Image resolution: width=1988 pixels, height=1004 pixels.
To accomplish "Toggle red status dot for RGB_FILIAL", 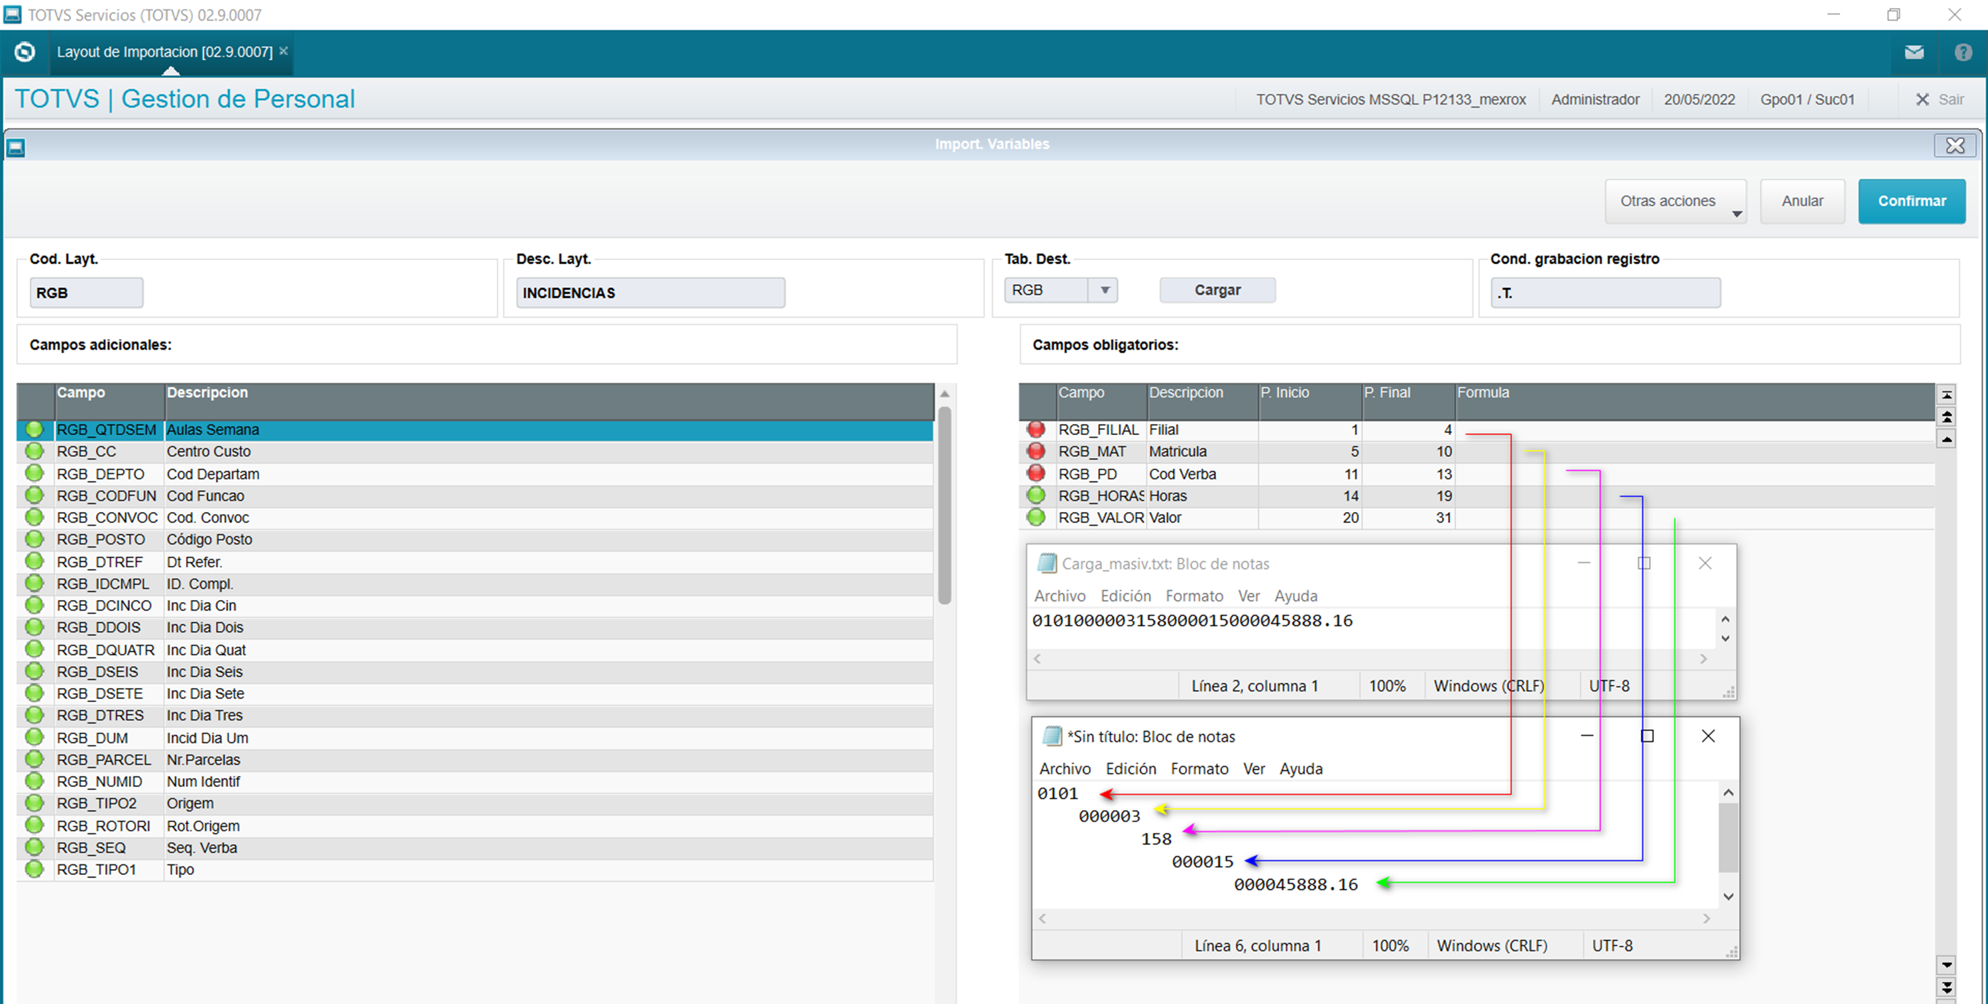I will click(1036, 430).
